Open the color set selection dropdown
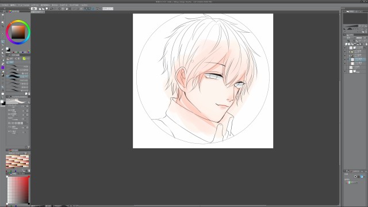This screenshot has width=368, height=207. click(17, 153)
